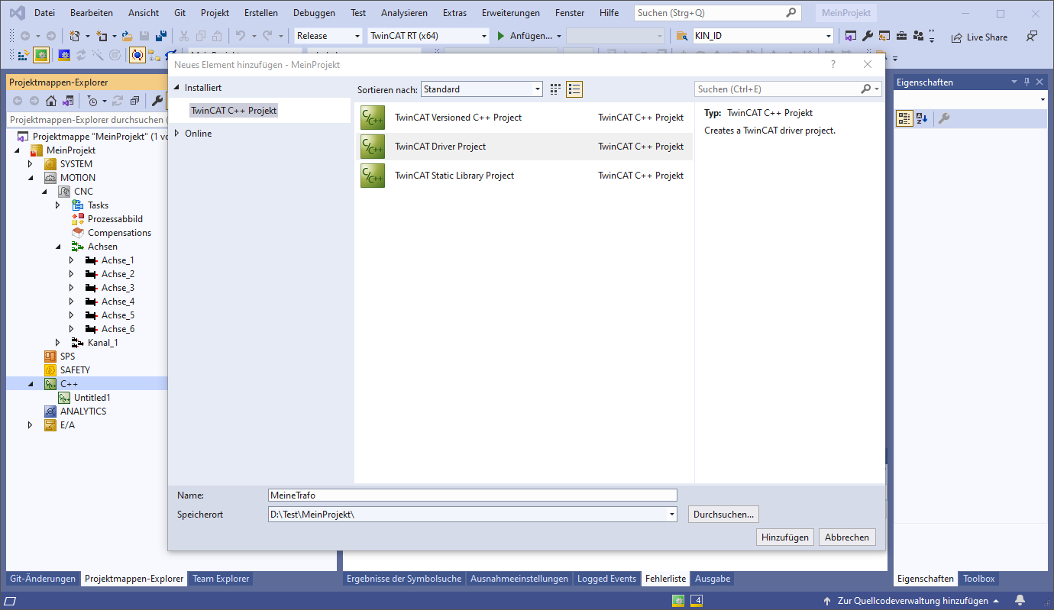Click the Visual Studio logo icon

point(17,13)
